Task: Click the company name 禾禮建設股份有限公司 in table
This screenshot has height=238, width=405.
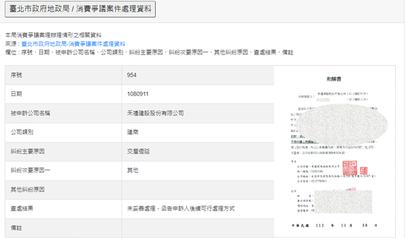Action: pyautogui.click(x=155, y=113)
